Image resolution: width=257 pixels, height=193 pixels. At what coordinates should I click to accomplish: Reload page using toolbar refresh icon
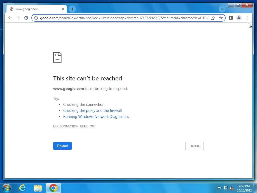[x=26, y=18]
